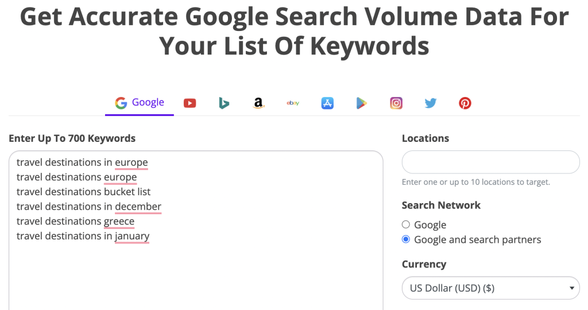Click inside the keywords text area
The height and width of the screenshot is (310, 588).
[196, 230]
